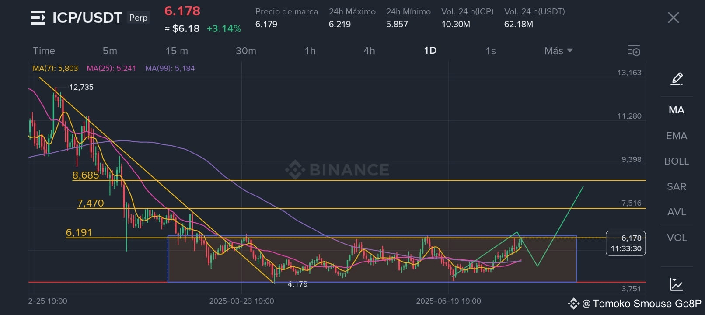Click the 12,735 high price marker
This screenshot has height=315, width=705.
pyautogui.click(x=81, y=87)
